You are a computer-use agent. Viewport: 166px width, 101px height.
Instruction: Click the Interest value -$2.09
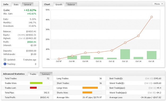point(33,45)
